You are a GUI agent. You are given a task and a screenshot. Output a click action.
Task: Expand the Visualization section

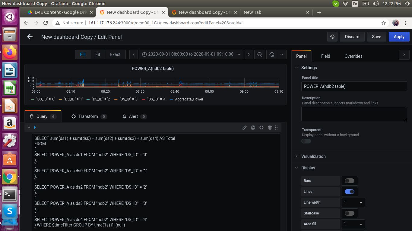313,156
